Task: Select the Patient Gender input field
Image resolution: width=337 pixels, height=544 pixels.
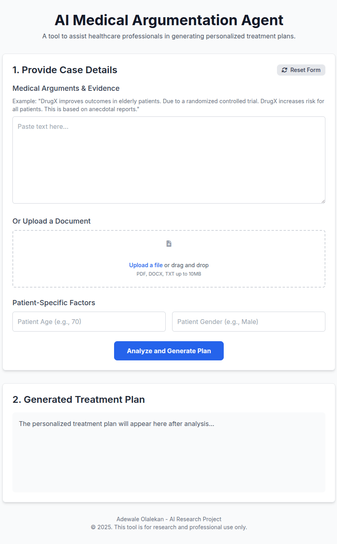Action: click(x=249, y=322)
